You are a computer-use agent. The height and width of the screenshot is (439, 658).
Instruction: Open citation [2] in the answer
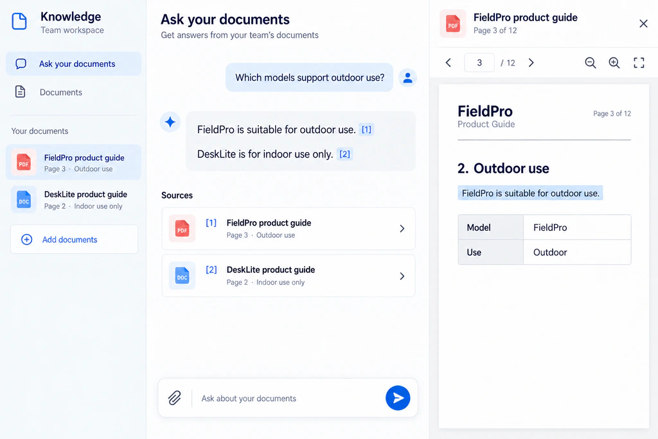(x=344, y=154)
